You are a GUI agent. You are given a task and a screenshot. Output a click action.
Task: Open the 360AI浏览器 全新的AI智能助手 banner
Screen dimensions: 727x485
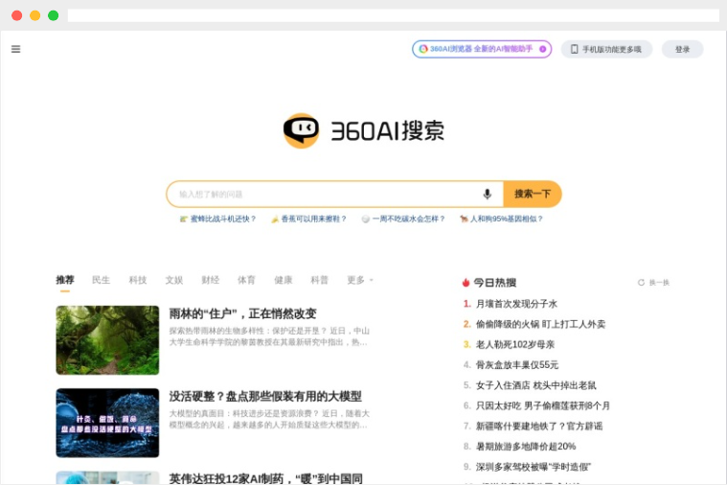click(482, 49)
